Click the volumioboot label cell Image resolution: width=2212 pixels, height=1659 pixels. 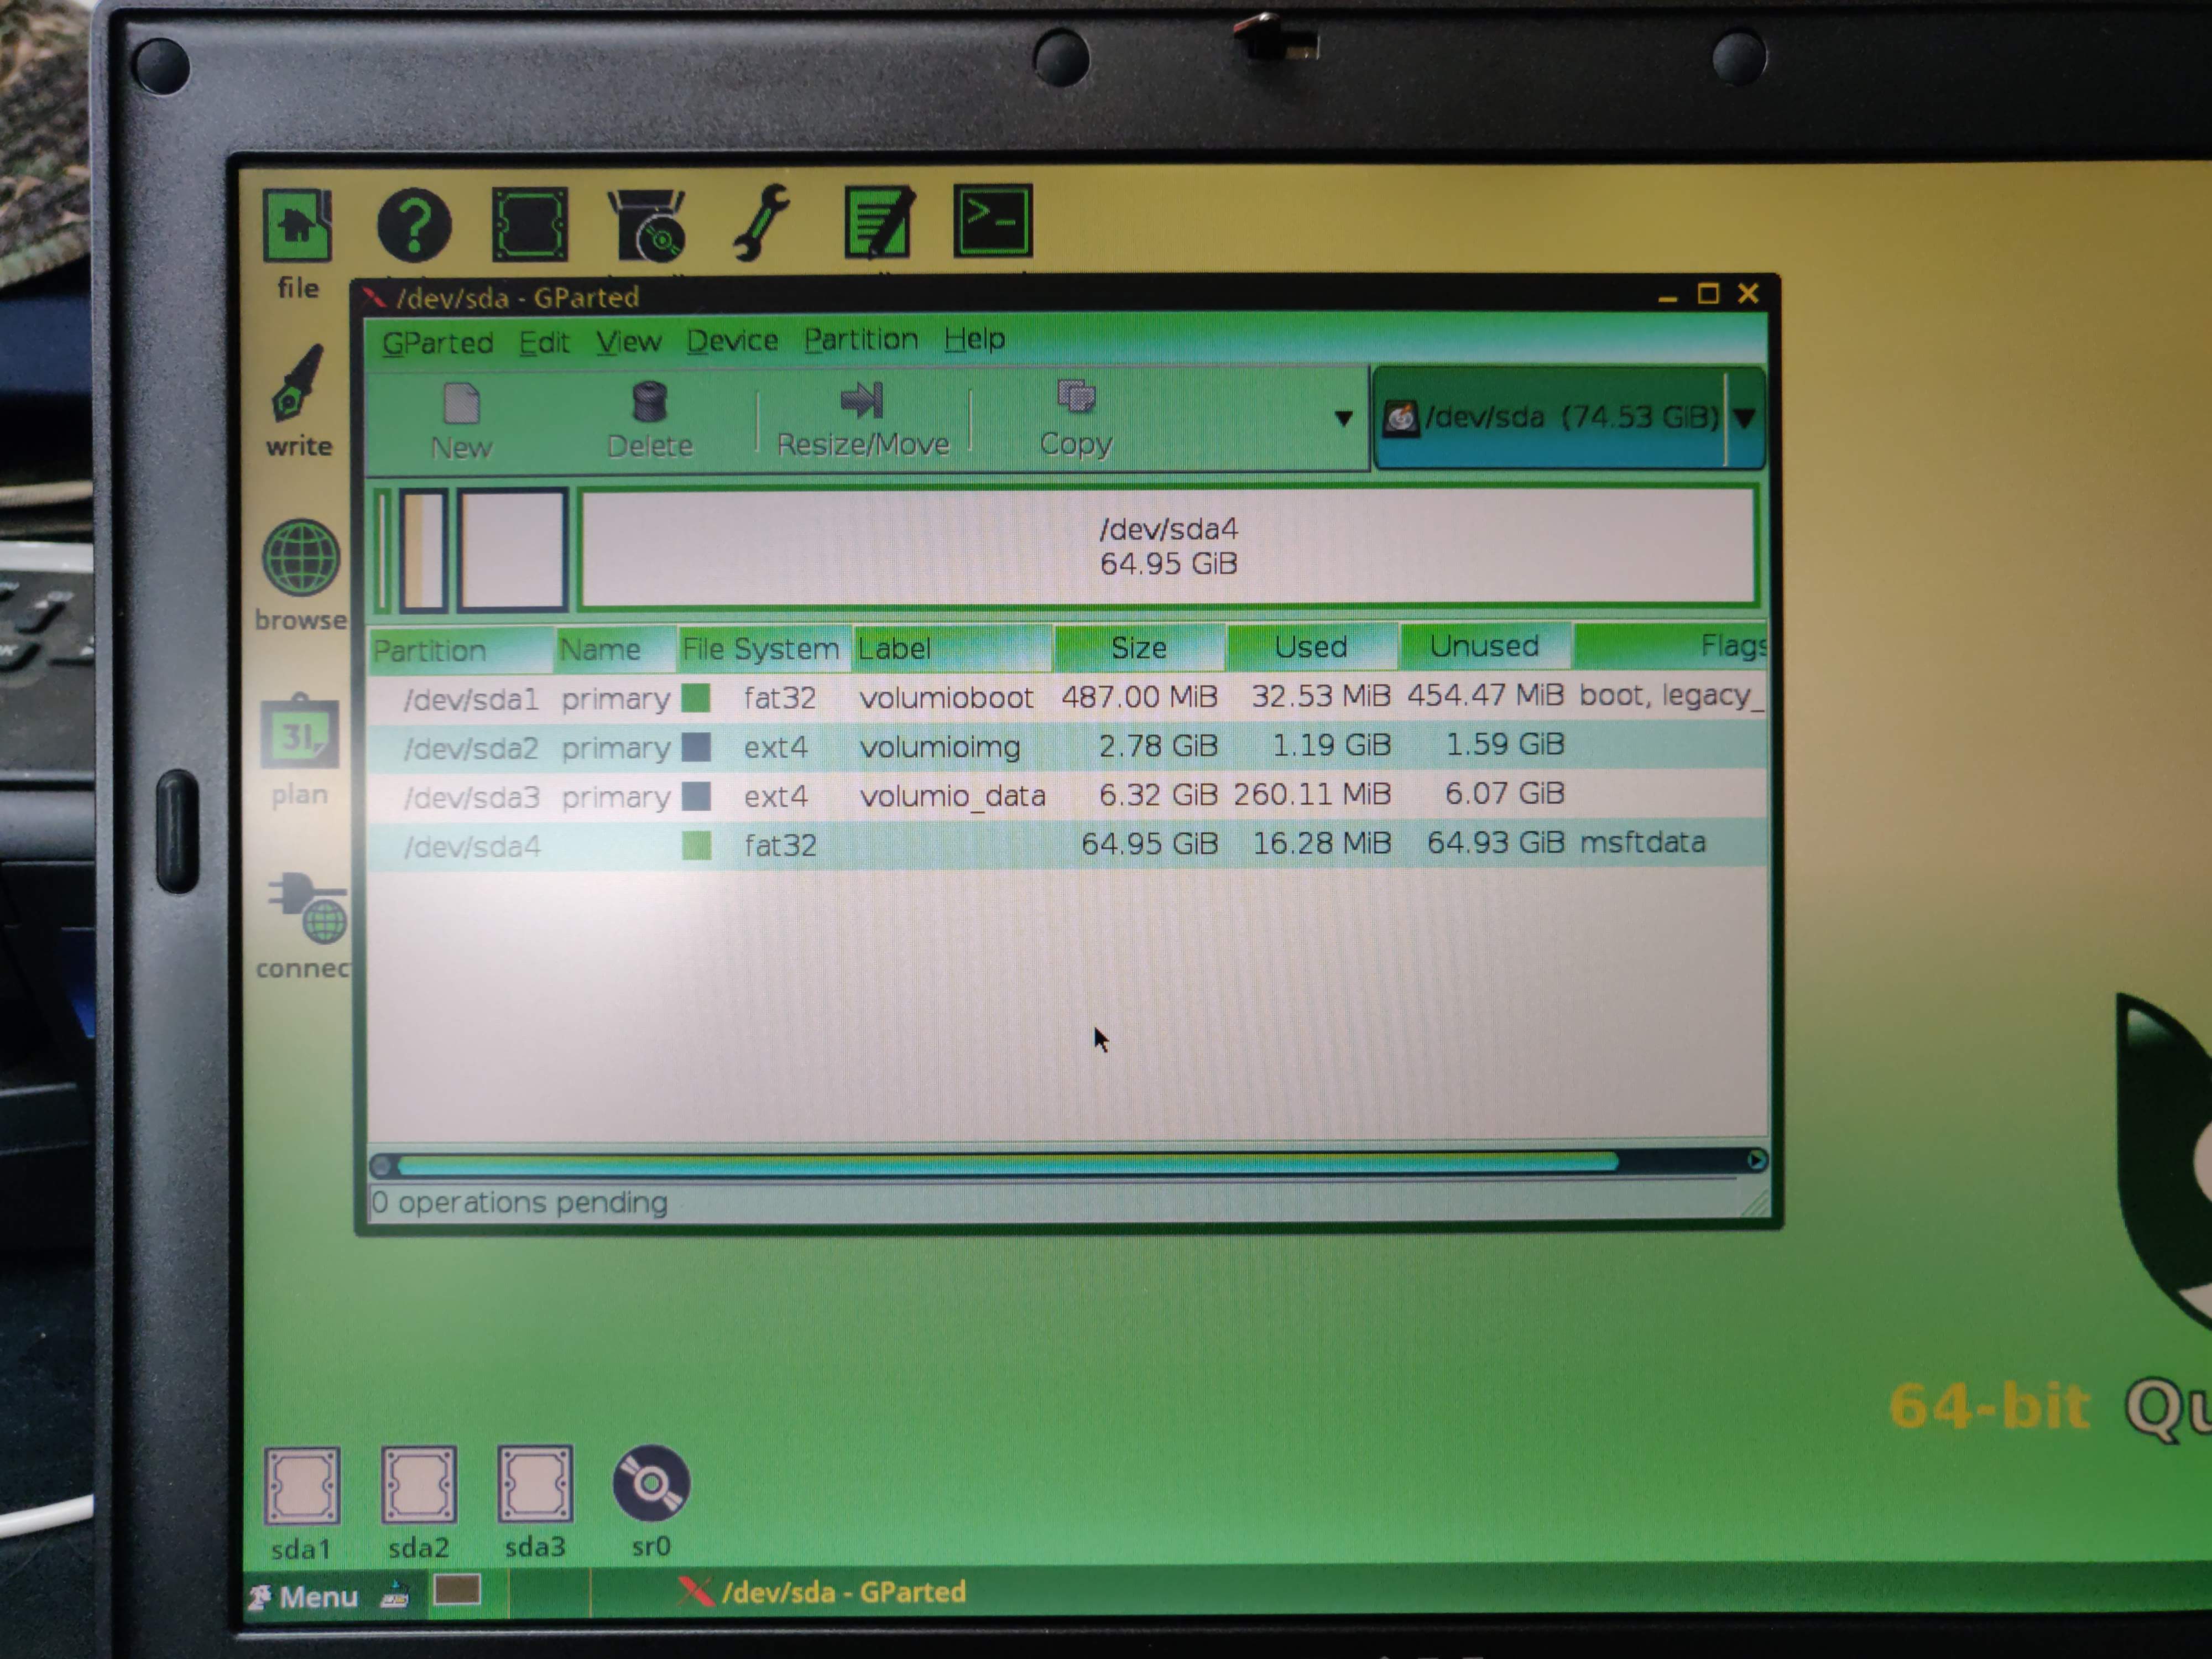tap(946, 697)
